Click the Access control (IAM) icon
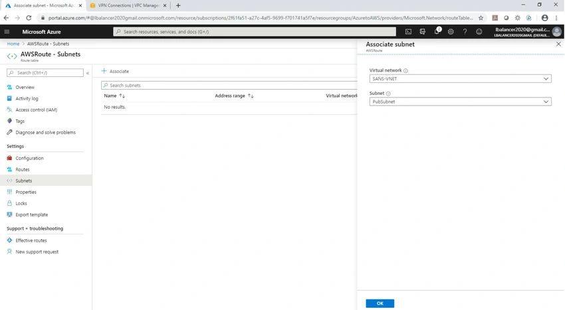The image size is (565, 310). [10, 110]
